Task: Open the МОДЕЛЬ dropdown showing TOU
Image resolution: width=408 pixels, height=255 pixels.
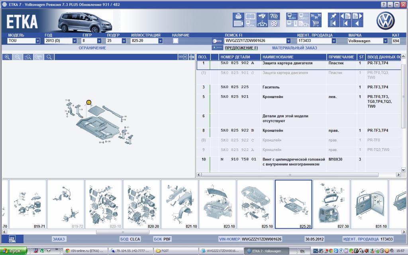Action: coord(38,41)
